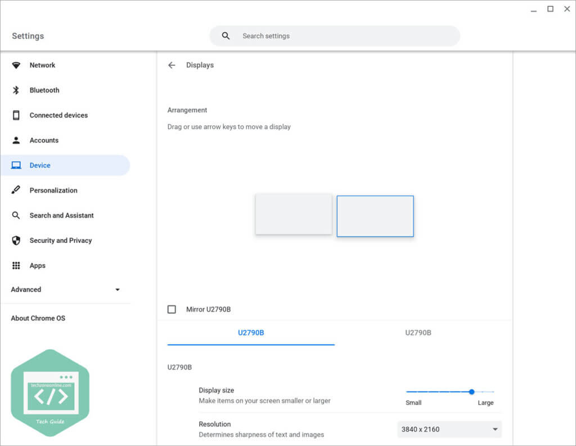
Task: Select the left display in the arrangement area
Action: (294, 214)
